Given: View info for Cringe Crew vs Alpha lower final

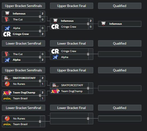Looking at the screenshot, I should point(88,54).
